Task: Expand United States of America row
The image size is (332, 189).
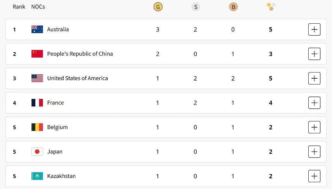Action: pyautogui.click(x=314, y=78)
